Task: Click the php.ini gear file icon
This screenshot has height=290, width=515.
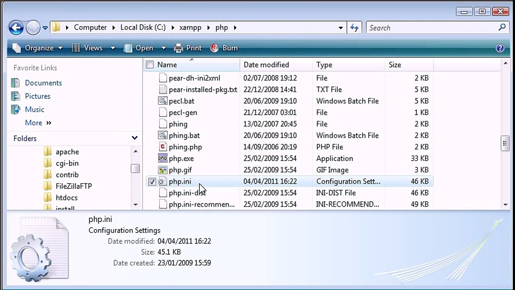Action: (x=162, y=182)
